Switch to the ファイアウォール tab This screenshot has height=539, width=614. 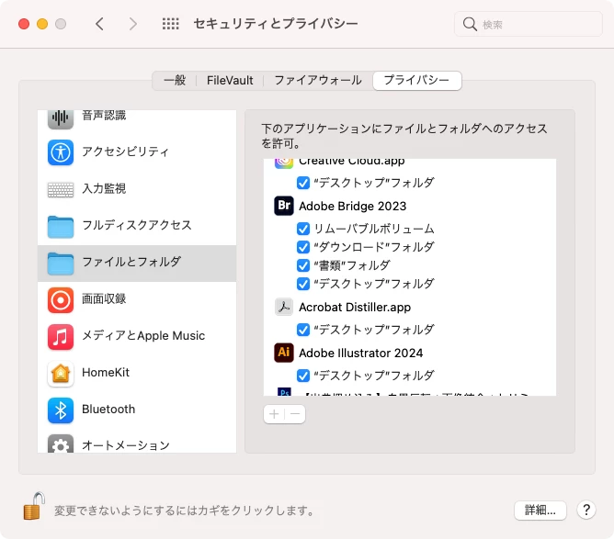point(318,80)
